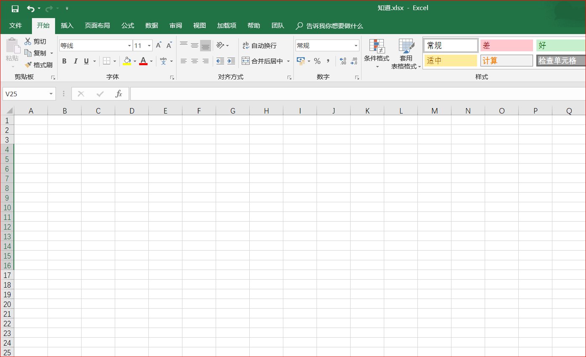Select column header D
The width and height of the screenshot is (586, 357).
[132, 111]
